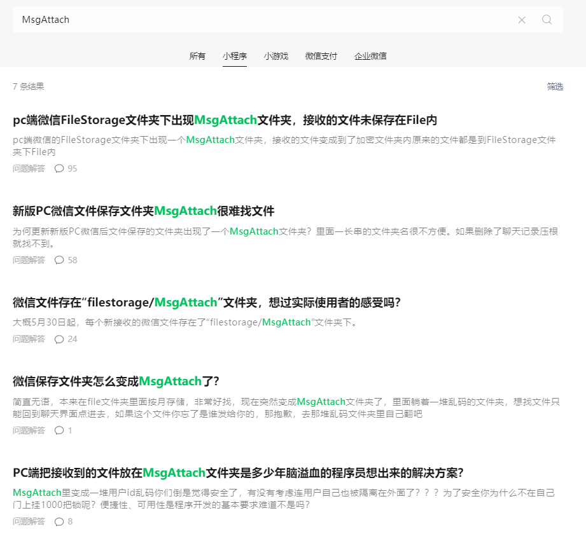Open post 'pc端微信FileStorage文件夹下出现MsgAttach文件夹'
This screenshot has width=586, height=534.
click(225, 120)
